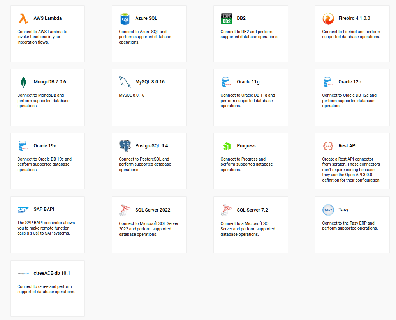Open the Oracle 11g connector title
The width and height of the screenshot is (396, 320).
click(x=248, y=82)
